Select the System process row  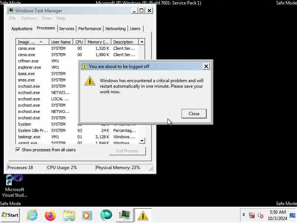[48, 124]
